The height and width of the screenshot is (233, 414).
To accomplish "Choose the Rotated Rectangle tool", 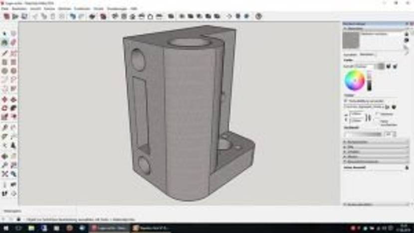I will tap(13, 62).
